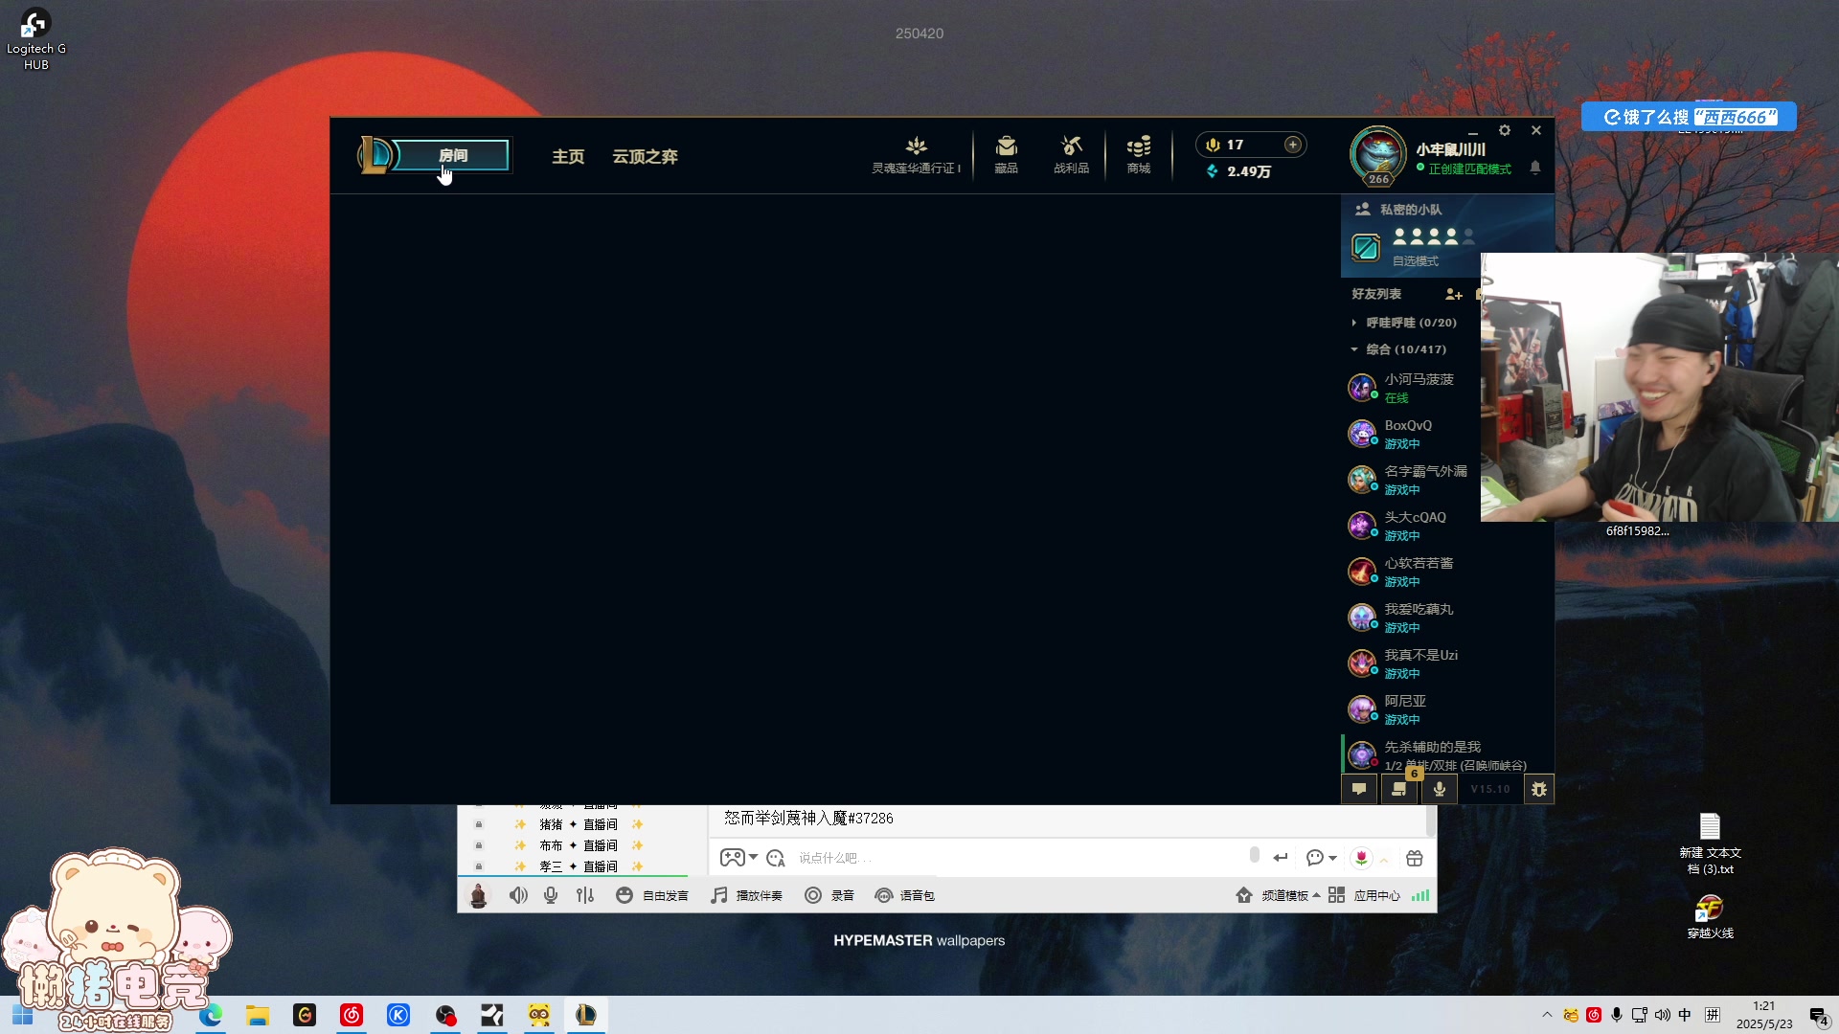Click the 房间 lobby button
This screenshot has width=1839, height=1034.
tap(452, 155)
